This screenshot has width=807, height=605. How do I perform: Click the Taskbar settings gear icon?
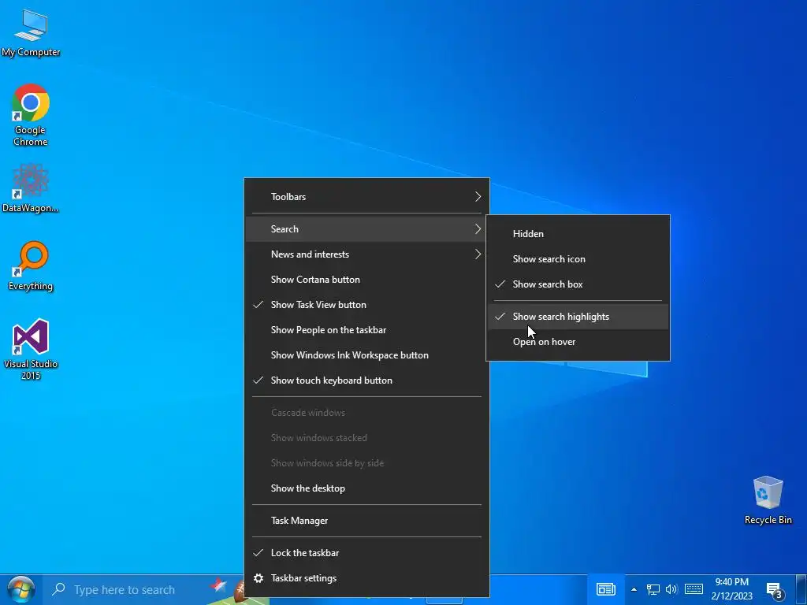[x=258, y=578]
